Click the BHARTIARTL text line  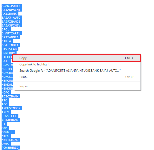[x=11, y=33]
